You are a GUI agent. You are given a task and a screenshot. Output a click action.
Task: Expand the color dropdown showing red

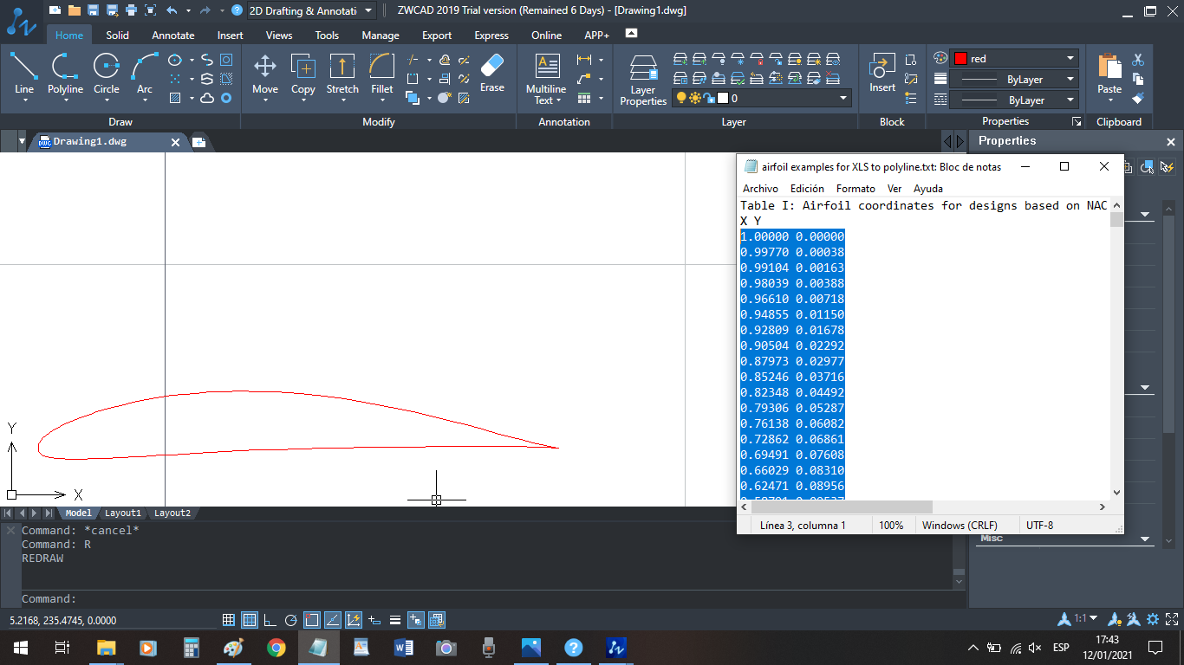coord(1070,59)
